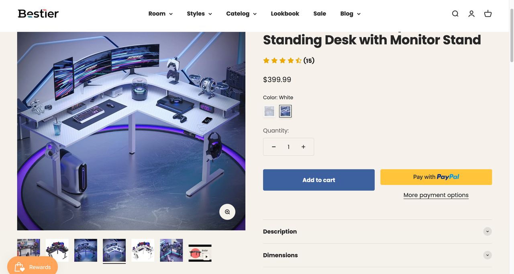Open the Styles dropdown menu
The height and width of the screenshot is (274, 514).
(199, 14)
